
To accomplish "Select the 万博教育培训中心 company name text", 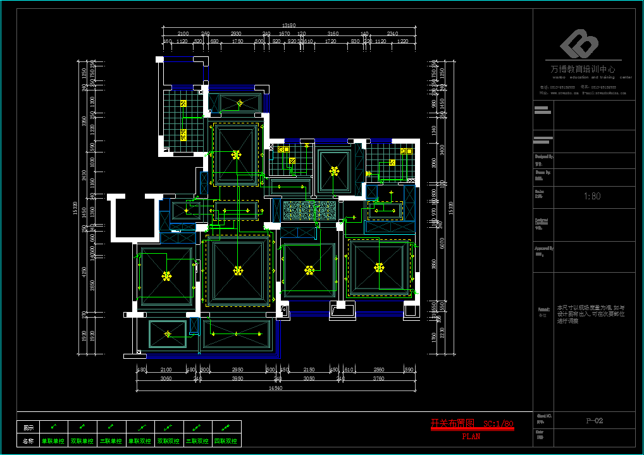I will 583,69.
